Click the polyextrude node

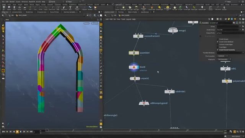pyautogui.click(x=227, y=81)
